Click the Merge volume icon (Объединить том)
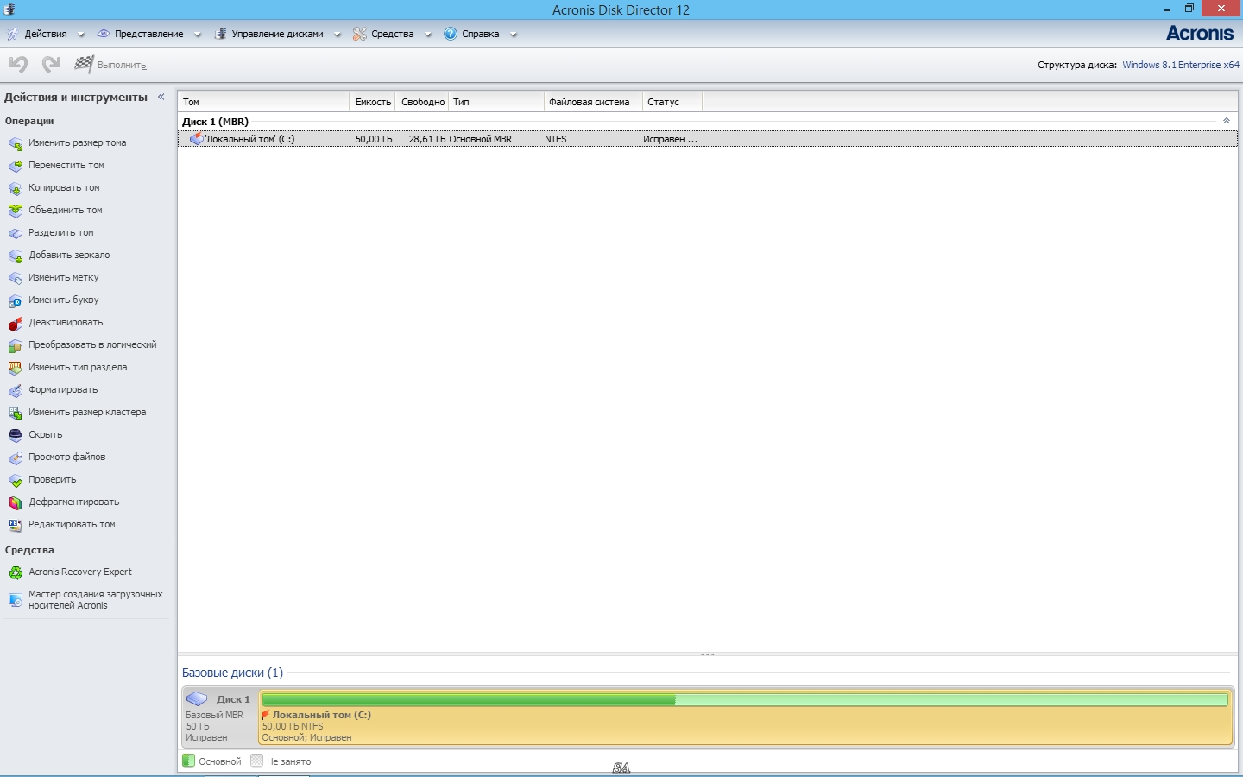This screenshot has width=1243, height=777. [16, 211]
